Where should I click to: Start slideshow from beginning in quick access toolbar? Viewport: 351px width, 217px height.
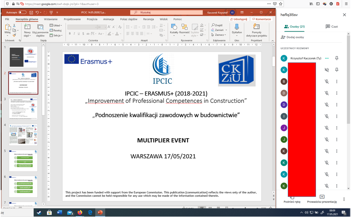[x=51, y=13]
